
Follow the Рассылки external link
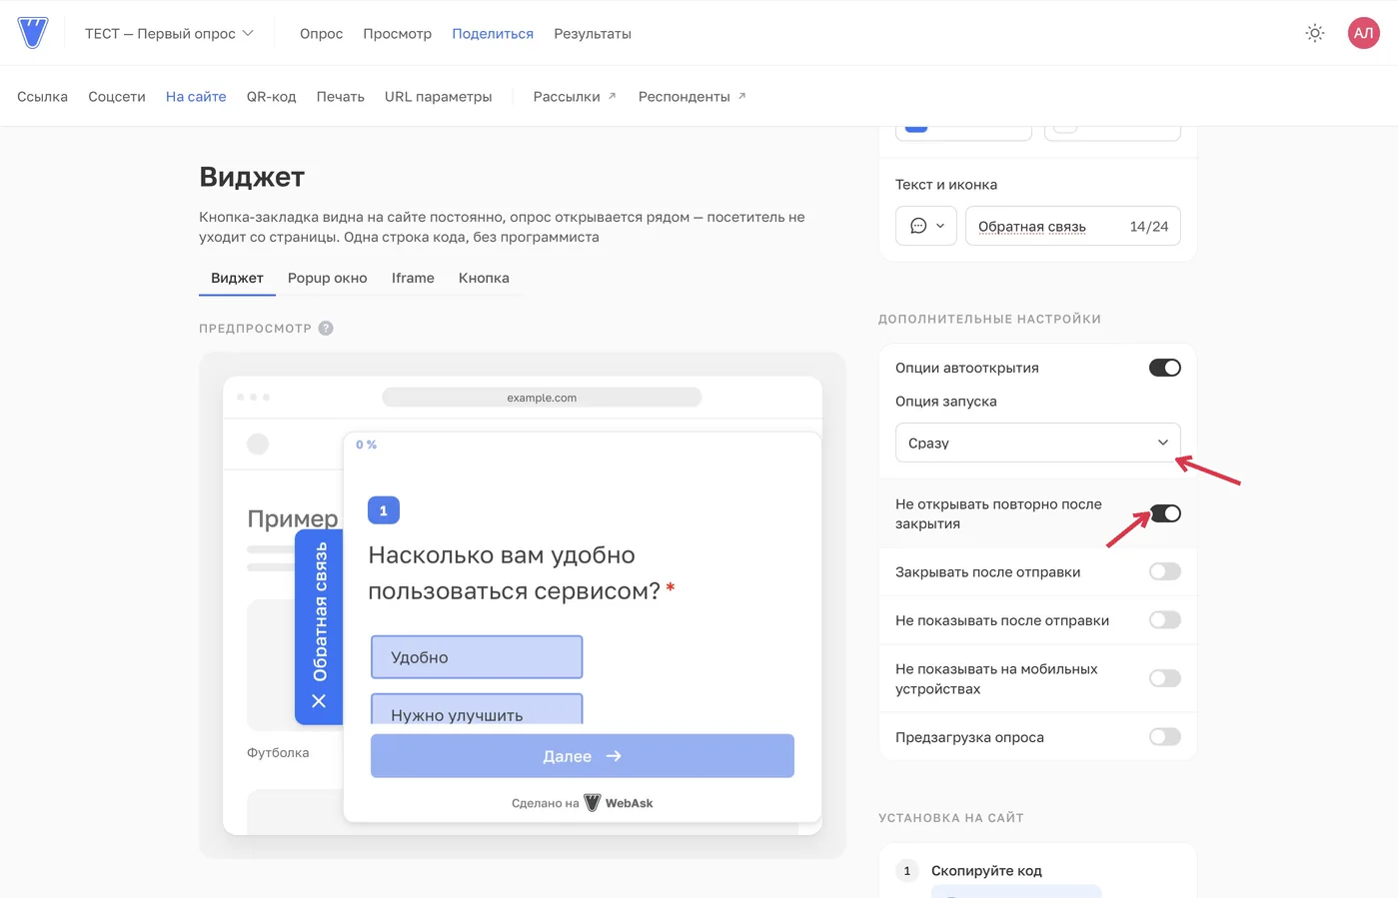(575, 96)
